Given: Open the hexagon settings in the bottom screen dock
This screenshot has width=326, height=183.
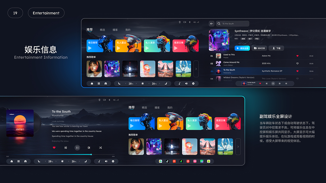Looking at the screenshot, I should point(113,161).
